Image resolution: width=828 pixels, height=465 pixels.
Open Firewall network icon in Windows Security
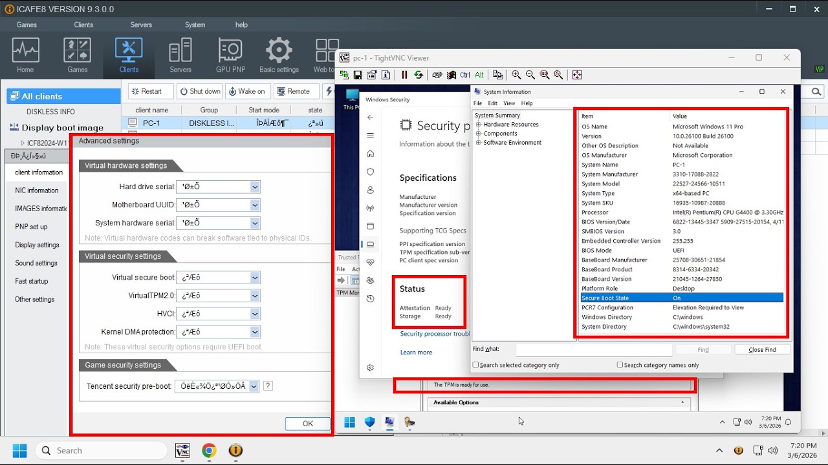(370, 208)
